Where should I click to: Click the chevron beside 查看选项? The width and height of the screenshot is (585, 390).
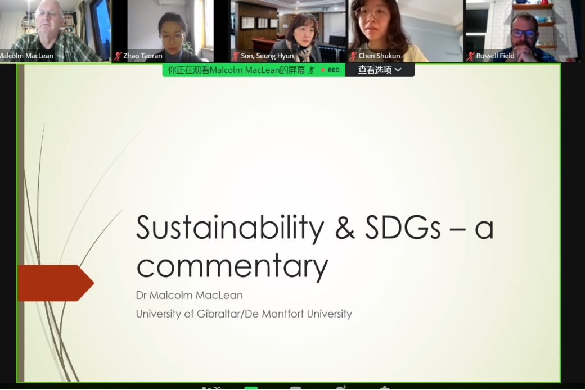click(398, 70)
